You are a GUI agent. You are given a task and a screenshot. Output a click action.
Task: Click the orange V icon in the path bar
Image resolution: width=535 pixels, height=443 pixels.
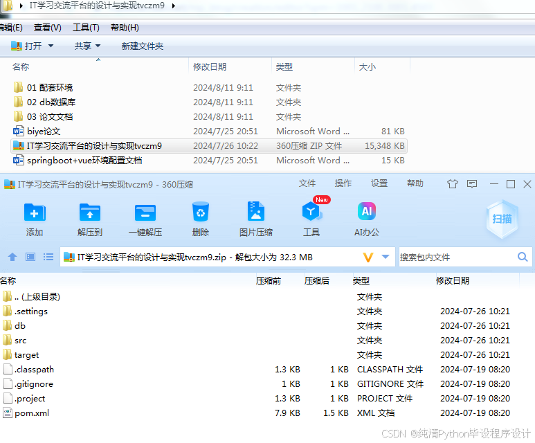pos(368,257)
